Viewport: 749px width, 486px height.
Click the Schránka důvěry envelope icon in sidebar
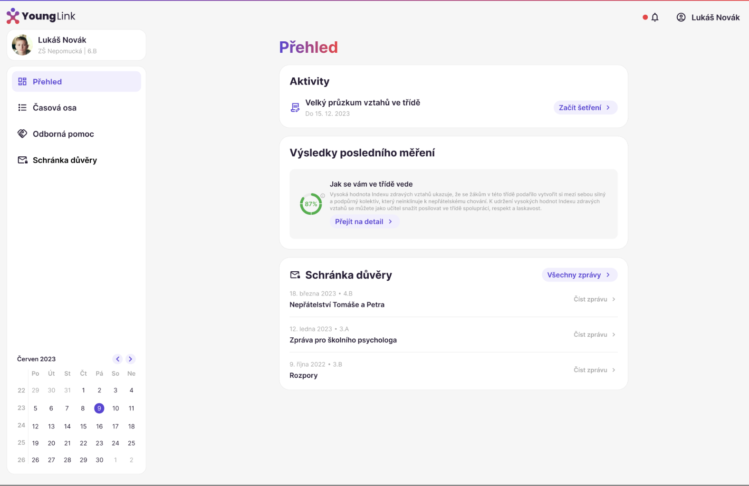coord(22,160)
